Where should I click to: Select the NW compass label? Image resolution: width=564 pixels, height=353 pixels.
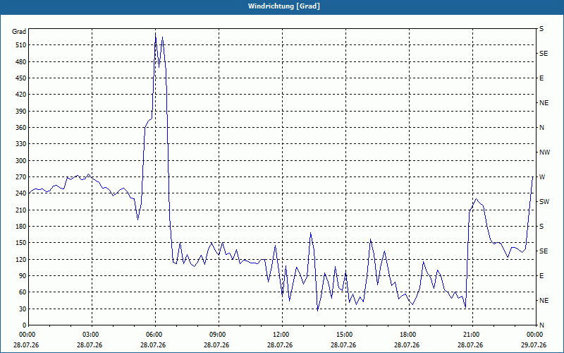(544, 152)
